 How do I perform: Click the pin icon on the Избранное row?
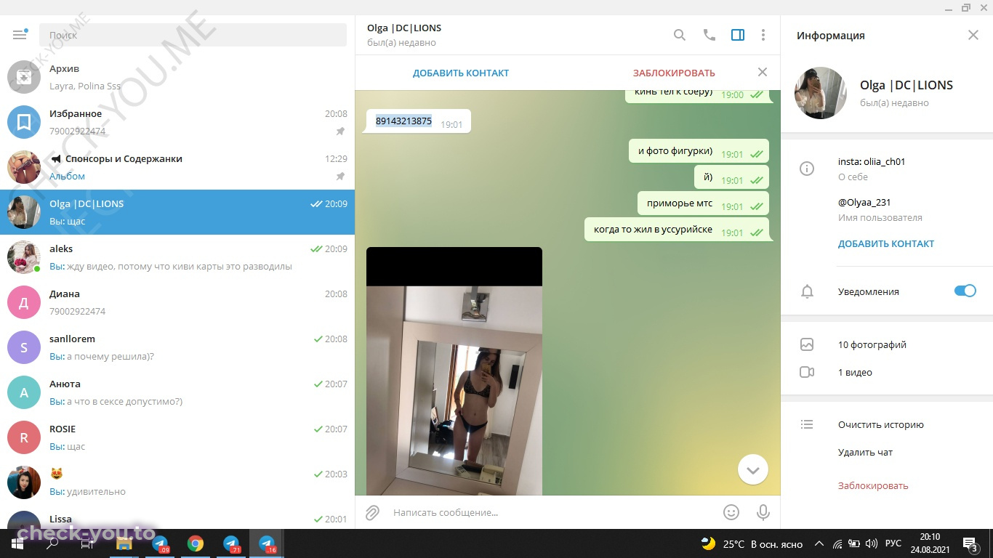(x=340, y=132)
